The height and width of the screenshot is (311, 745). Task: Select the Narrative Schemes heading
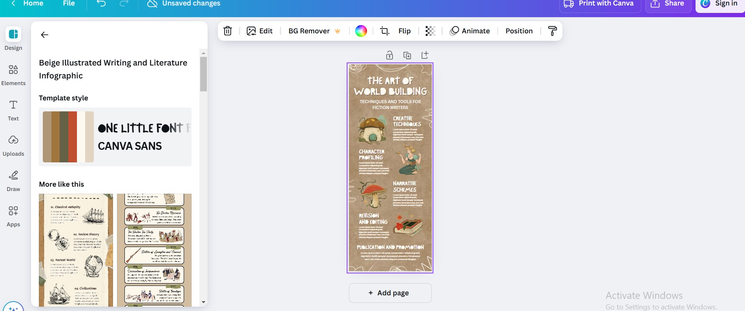coord(405,187)
